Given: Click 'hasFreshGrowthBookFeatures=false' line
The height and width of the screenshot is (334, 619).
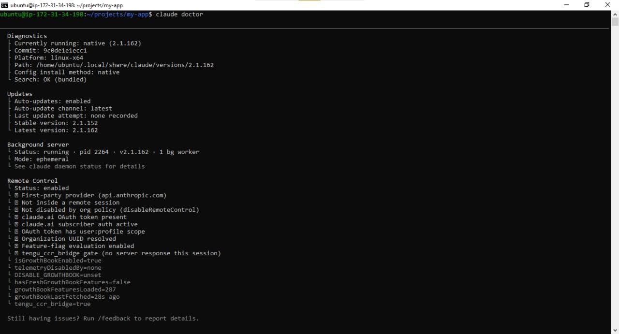Looking at the screenshot, I should coord(72,283).
